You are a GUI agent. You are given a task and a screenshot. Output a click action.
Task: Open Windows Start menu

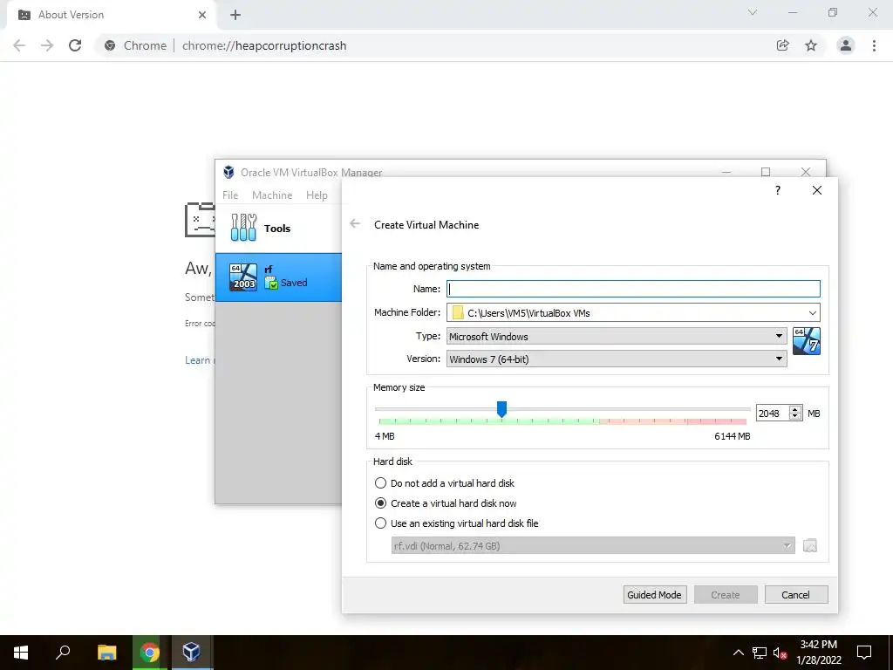click(21, 653)
